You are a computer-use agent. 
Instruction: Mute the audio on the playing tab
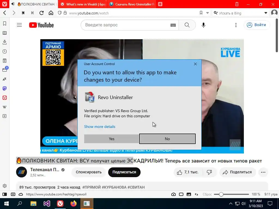click(x=13, y=4)
